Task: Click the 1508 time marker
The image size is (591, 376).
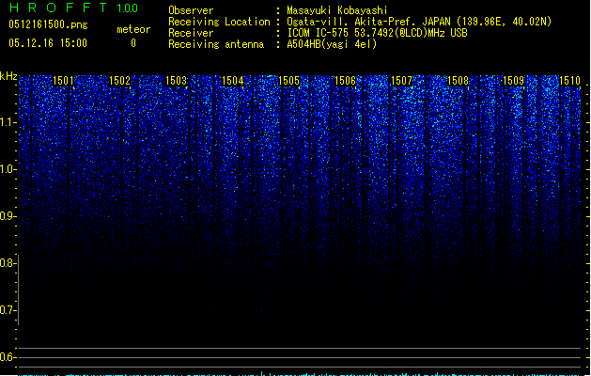Action: (x=458, y=81)
